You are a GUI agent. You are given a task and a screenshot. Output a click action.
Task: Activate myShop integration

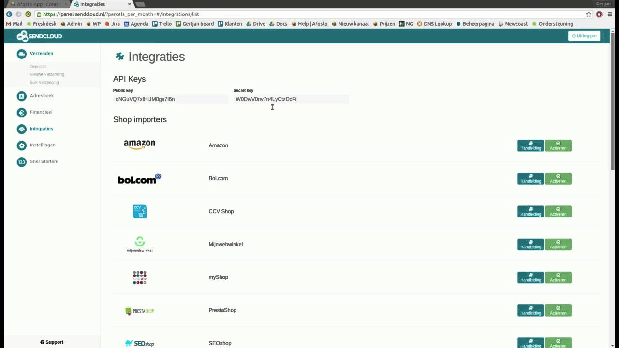(558, 277)
